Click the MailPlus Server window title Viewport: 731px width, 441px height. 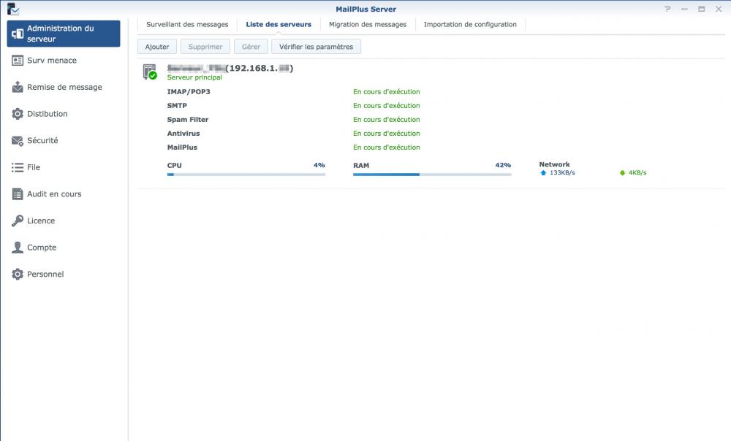366,9
